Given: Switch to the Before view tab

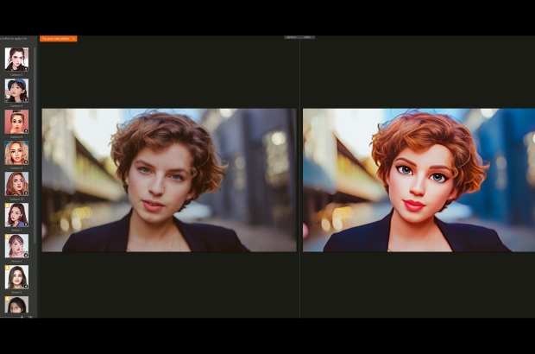Looking at the screenshot, I should (x=292, y=37).
